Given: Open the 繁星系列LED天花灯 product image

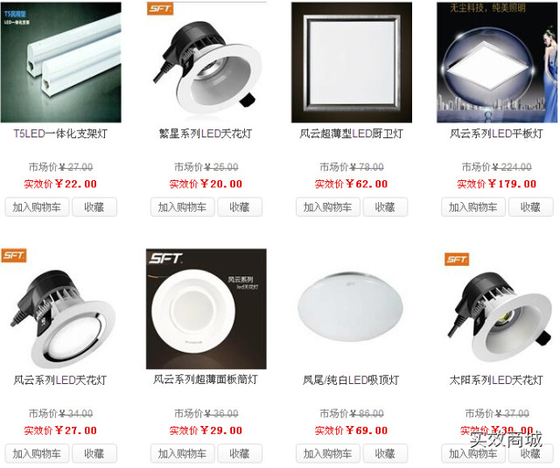Looking at the screenshot, I should pyautogui.click(x=206, y=62).
